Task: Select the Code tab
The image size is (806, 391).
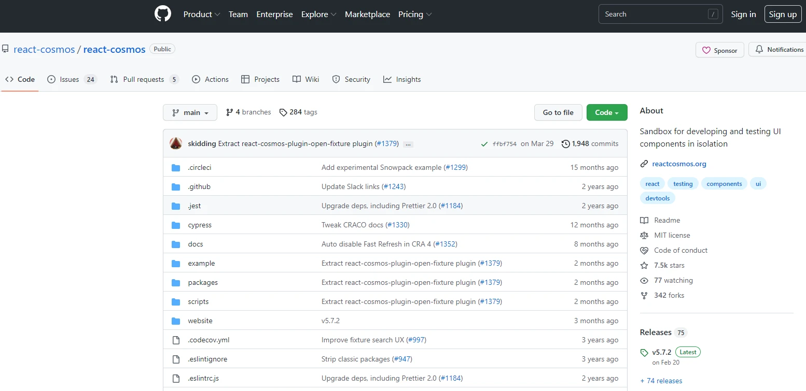Action: (x=20, y=79)
